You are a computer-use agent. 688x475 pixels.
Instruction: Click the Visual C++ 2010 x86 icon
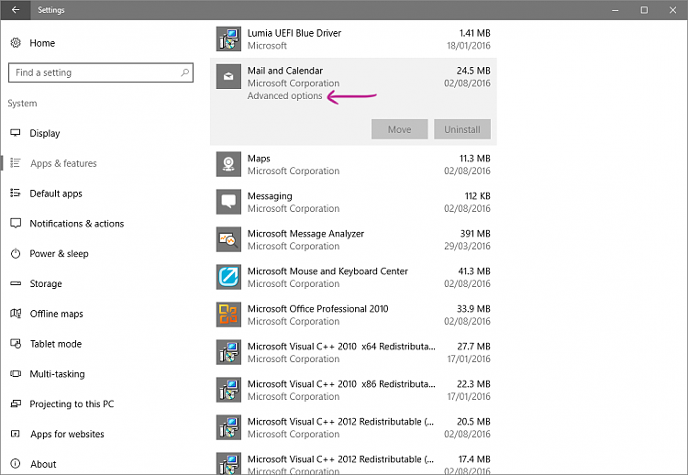[228, 390]
